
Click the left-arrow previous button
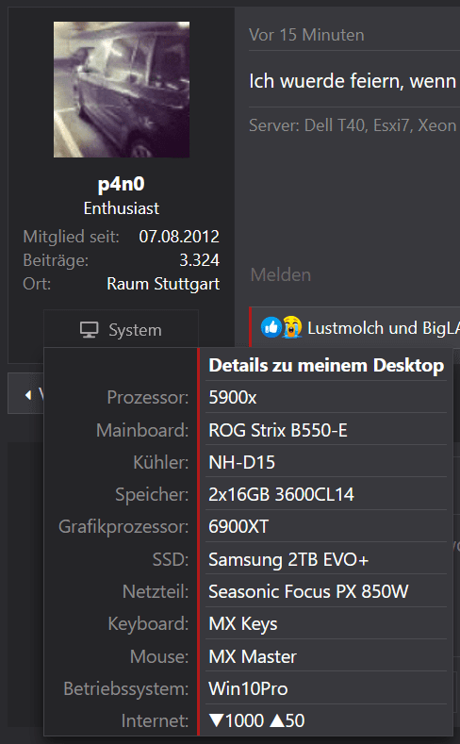(26, 394)
